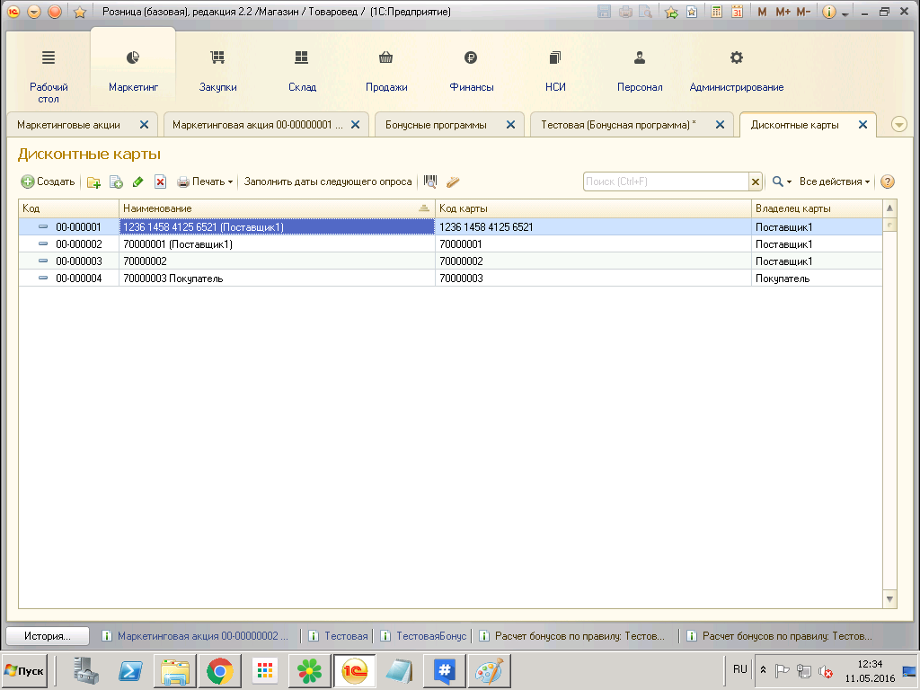This screenshot has height=690, width=920.
Task: Switch to the Финансы section
Action: click(x=471, y=70)
